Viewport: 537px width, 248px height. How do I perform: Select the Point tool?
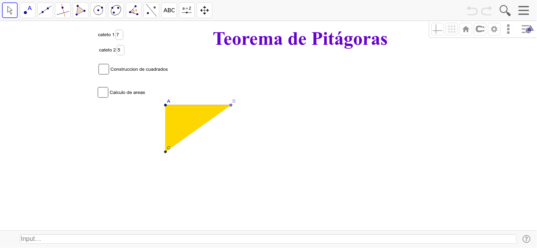tap(28, 10)
